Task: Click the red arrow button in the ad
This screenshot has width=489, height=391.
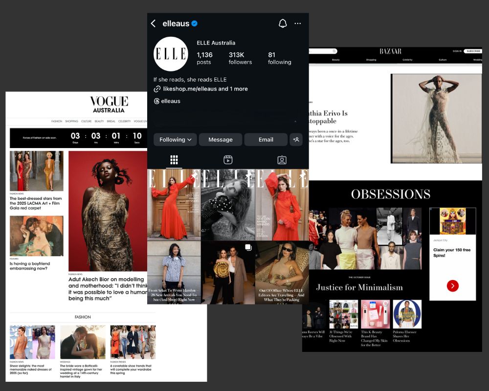Action: click(x=452, y=285)
